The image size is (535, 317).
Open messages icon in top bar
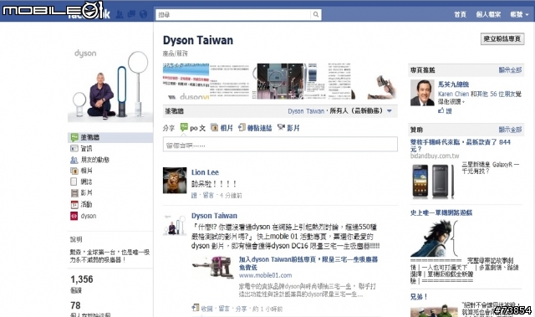pyautogui.click(x=131, y=14)
